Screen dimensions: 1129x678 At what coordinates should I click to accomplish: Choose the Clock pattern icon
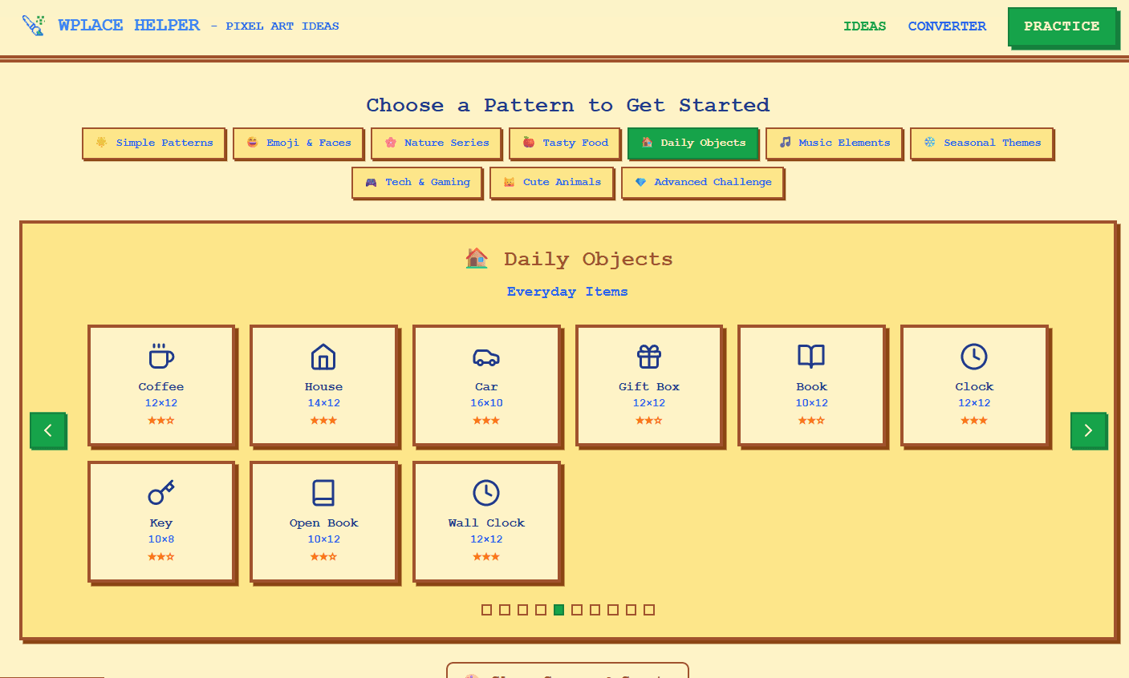point(974,356)
